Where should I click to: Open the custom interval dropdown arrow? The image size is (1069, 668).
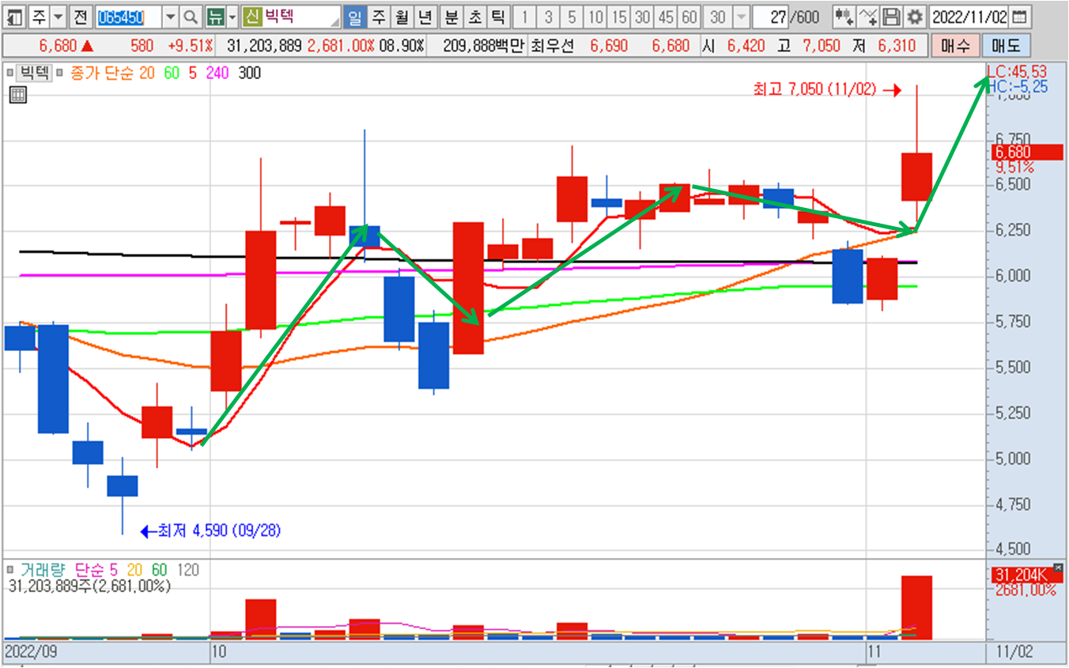click(x=741, y=17)
